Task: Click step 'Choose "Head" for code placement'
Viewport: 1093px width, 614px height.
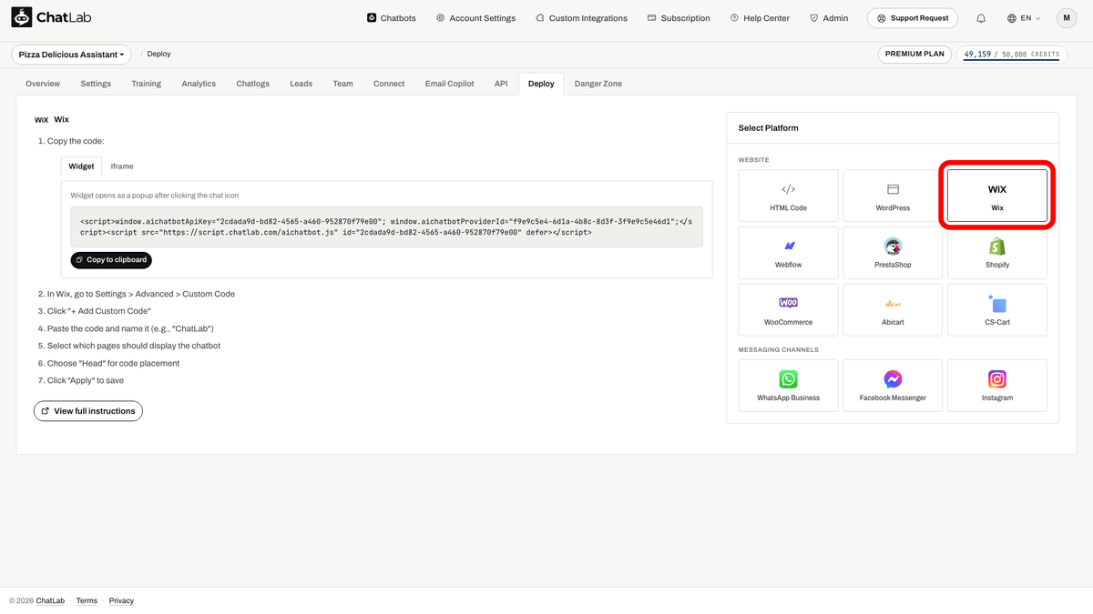Action: click(x=113, y=364)
